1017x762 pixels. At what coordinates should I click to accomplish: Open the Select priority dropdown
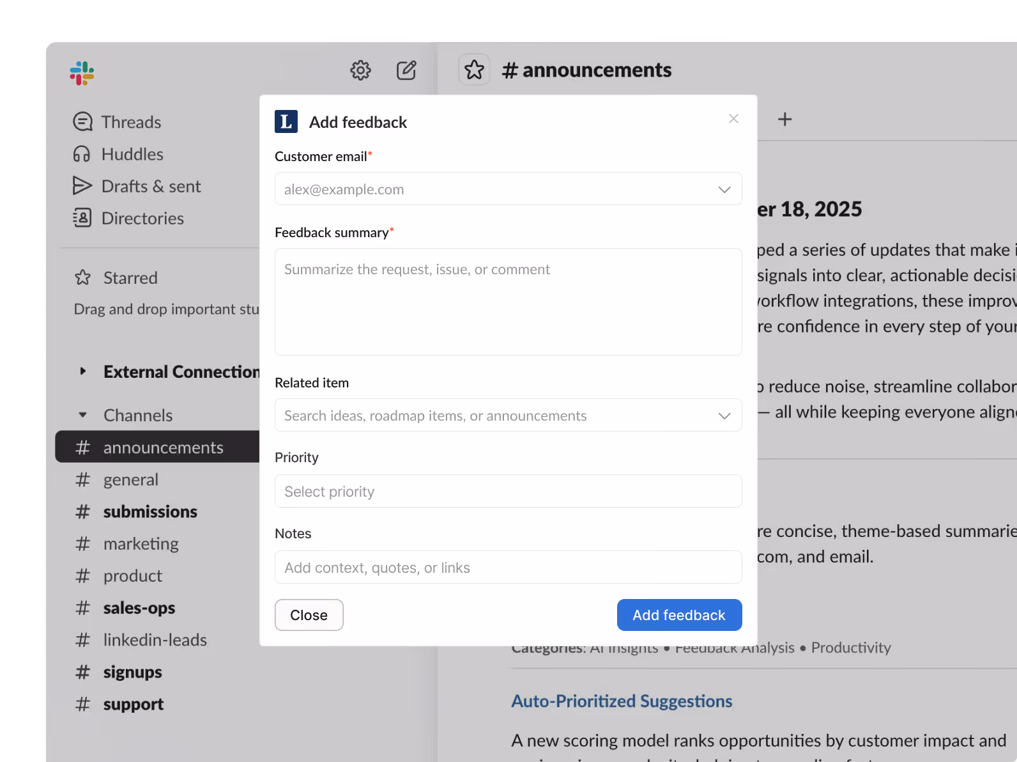[x=508, y=491]
